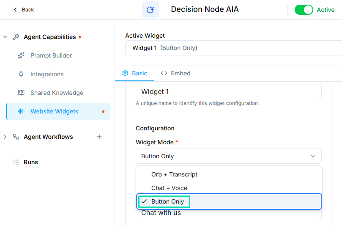
Task: Click the Agent Capabilities wrench icon
Action: [16, 37]
